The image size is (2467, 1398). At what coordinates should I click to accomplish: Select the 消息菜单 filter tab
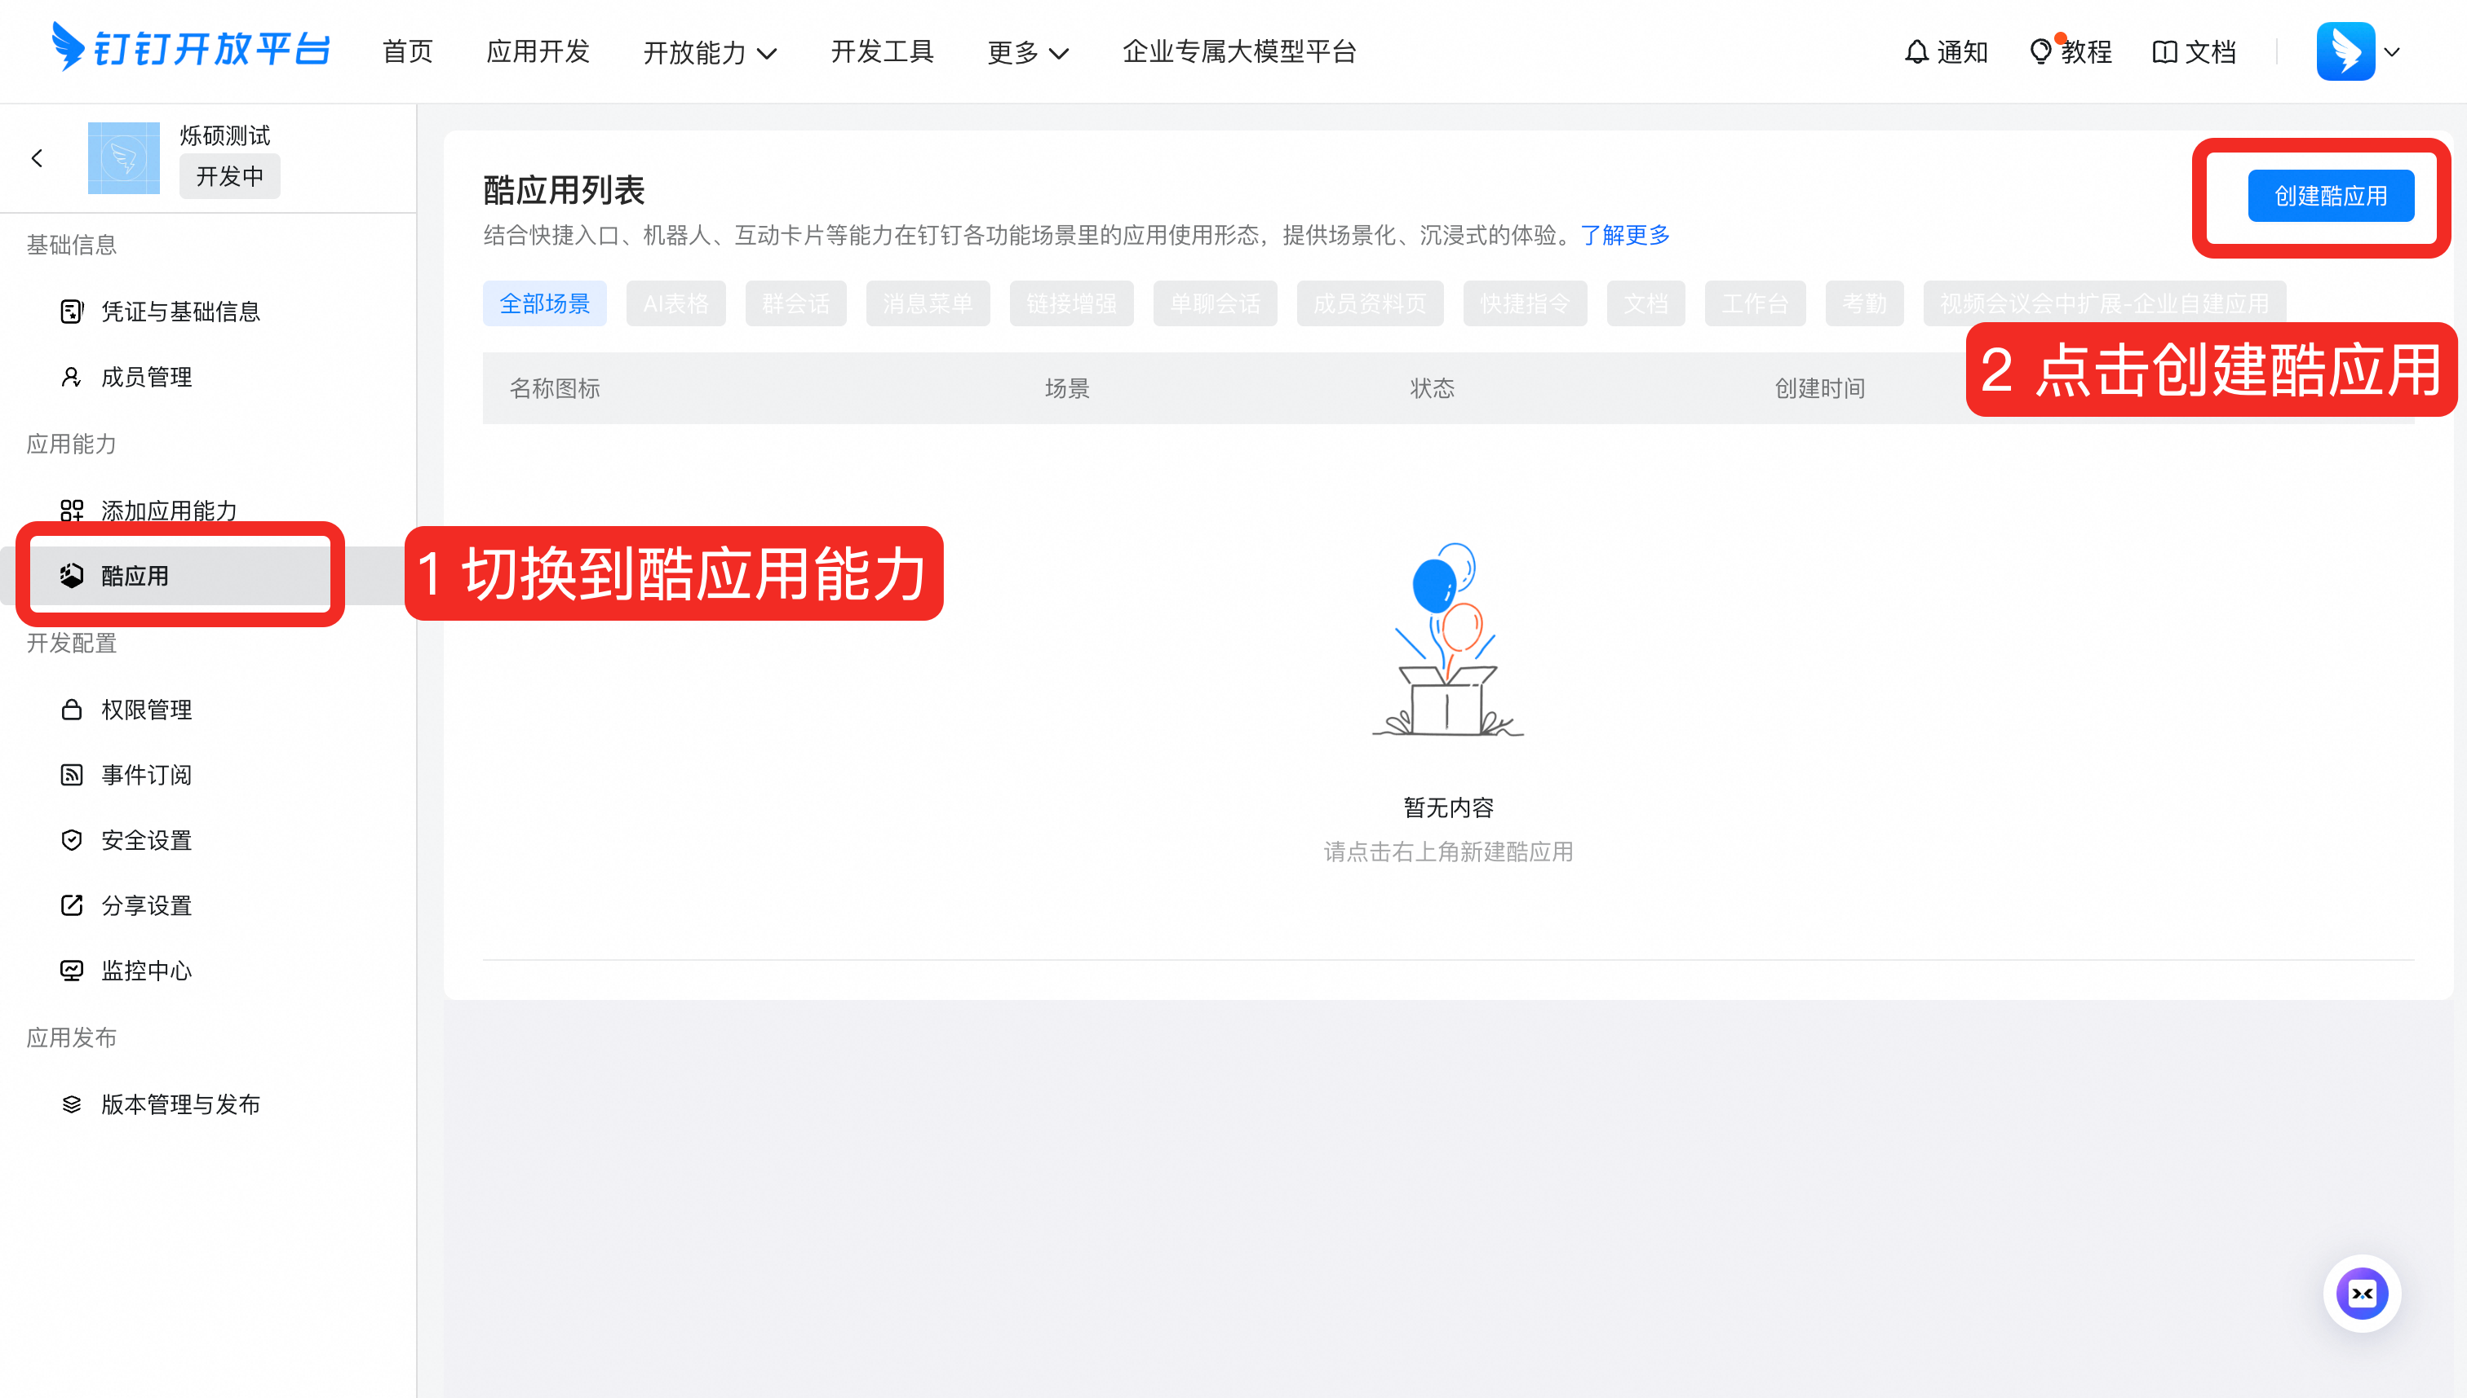[928, 303]
